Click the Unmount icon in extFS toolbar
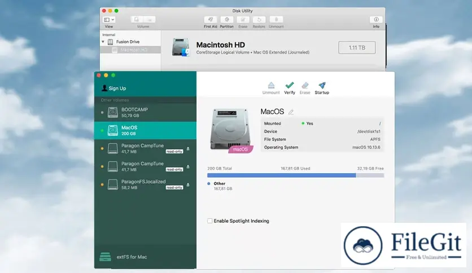Viewport: 472px width, 273px height. coord(271,85)
